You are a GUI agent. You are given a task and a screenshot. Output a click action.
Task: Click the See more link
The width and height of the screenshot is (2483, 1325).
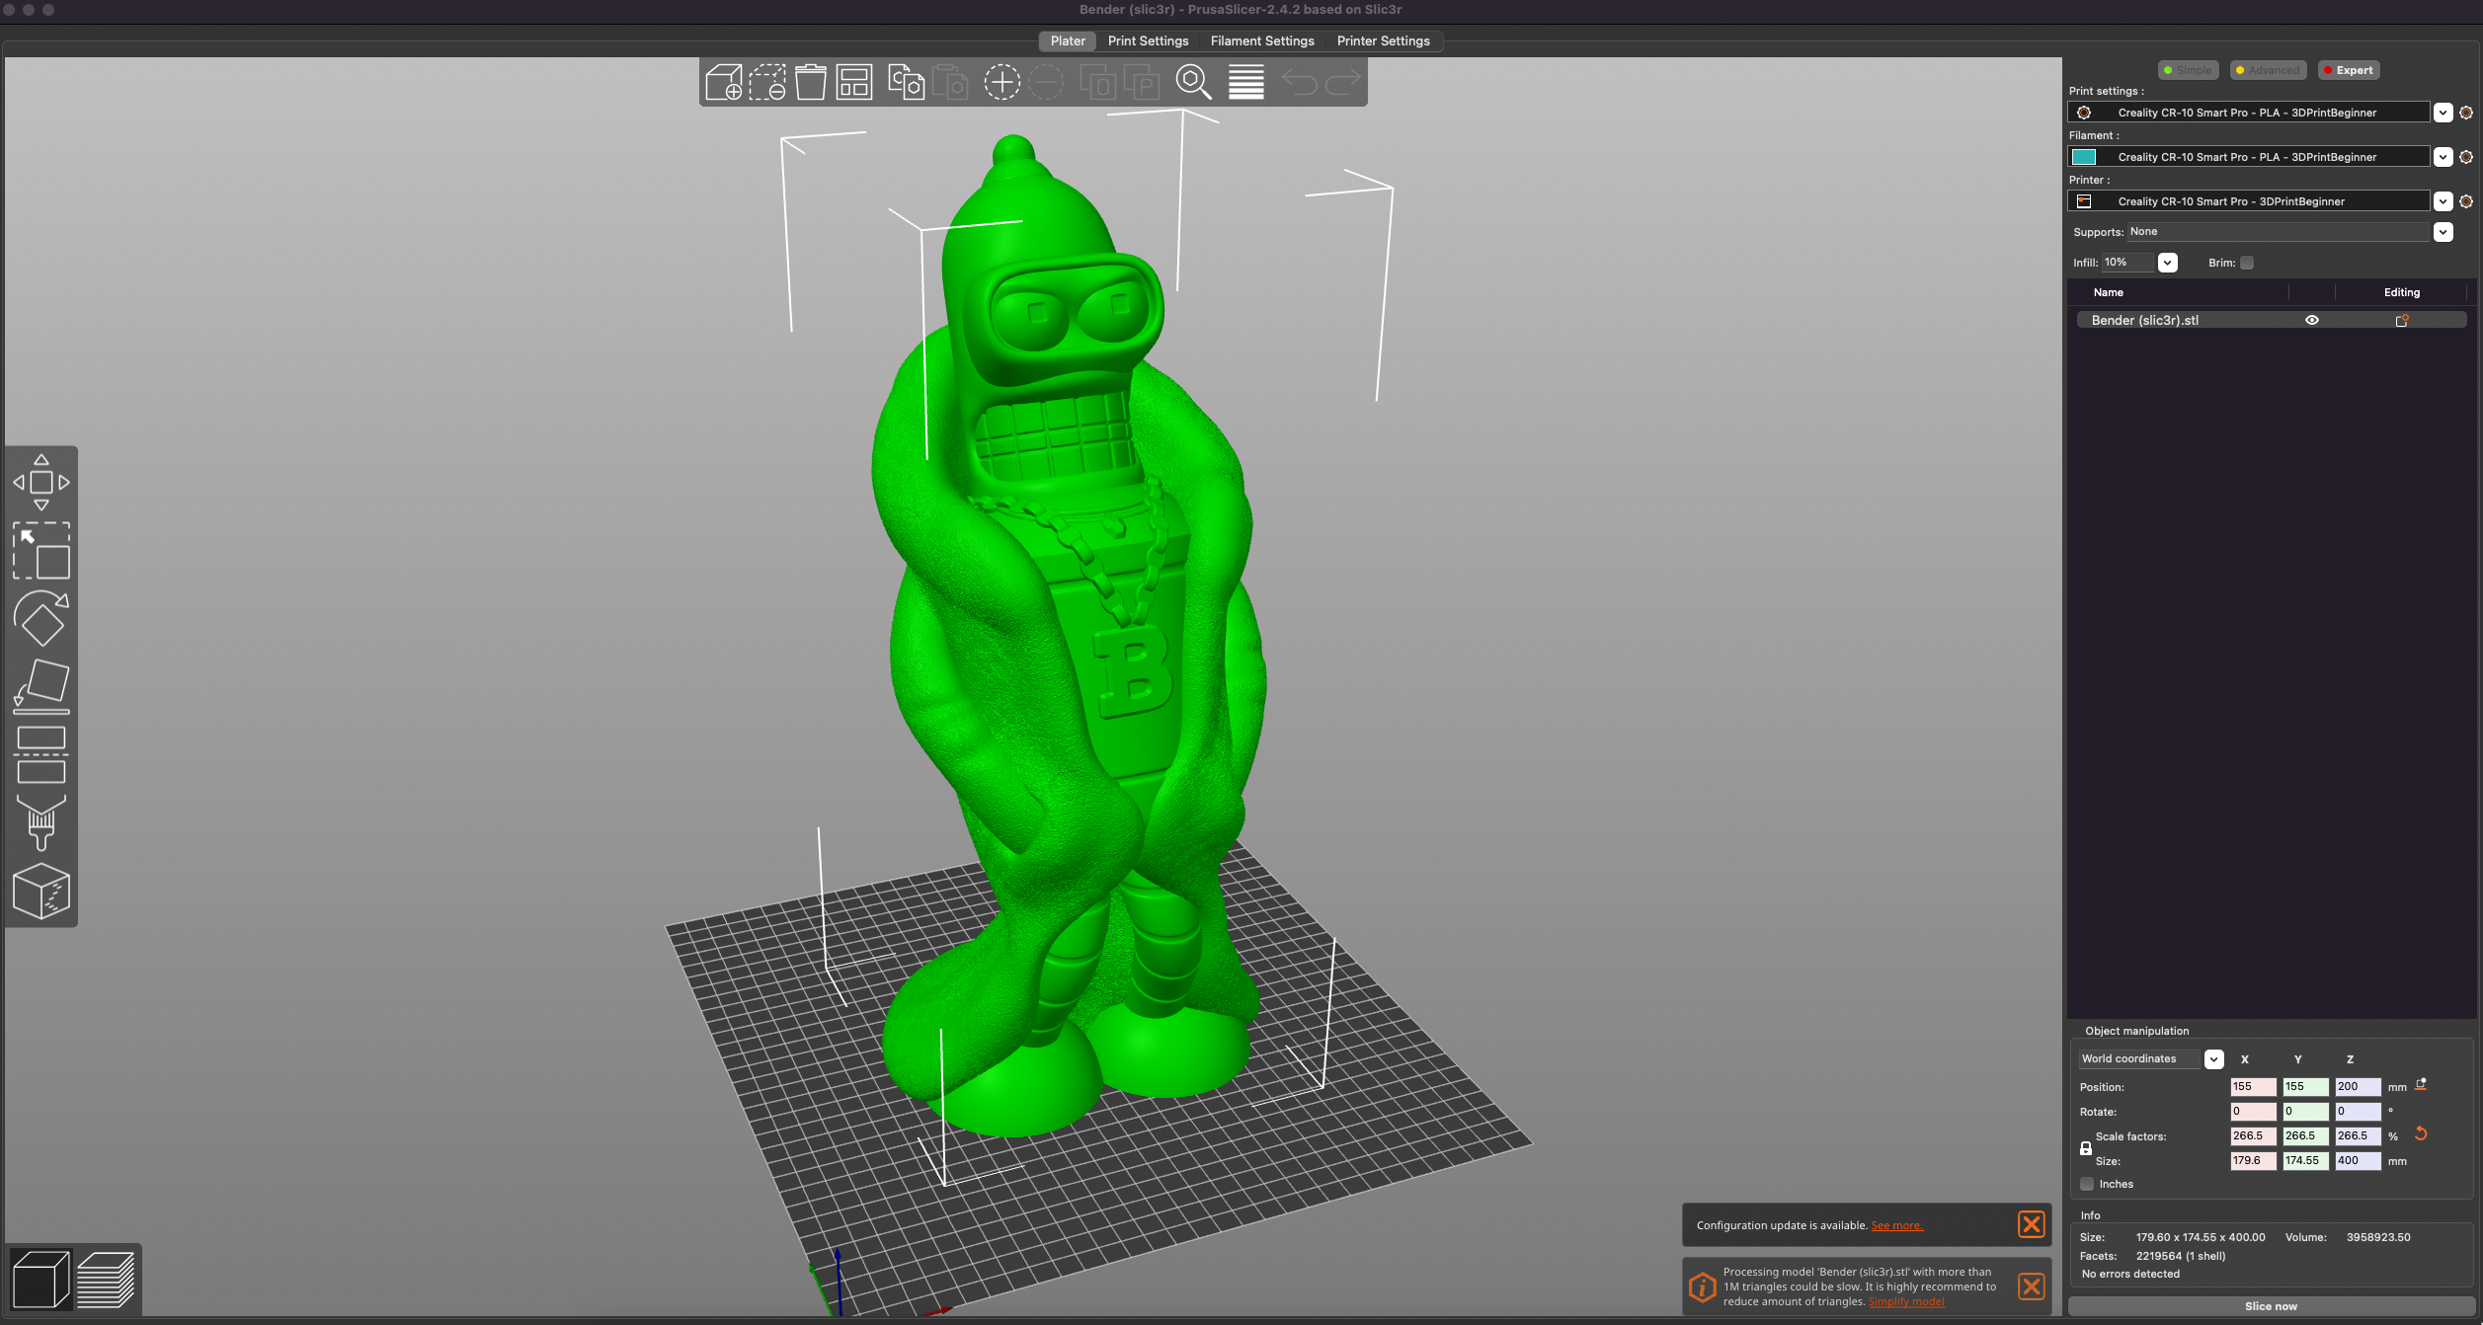[1897, 1225]
